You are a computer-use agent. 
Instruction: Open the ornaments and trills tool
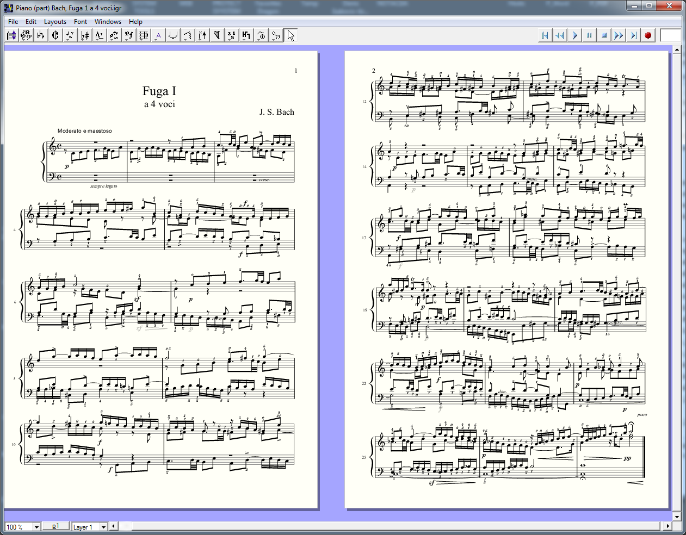[114, 36]
